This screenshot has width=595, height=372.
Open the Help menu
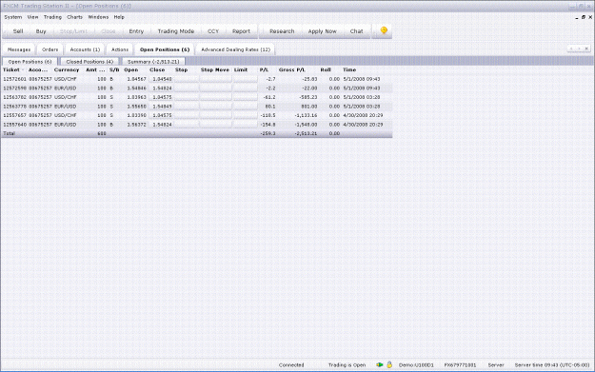tap(119, 17)
